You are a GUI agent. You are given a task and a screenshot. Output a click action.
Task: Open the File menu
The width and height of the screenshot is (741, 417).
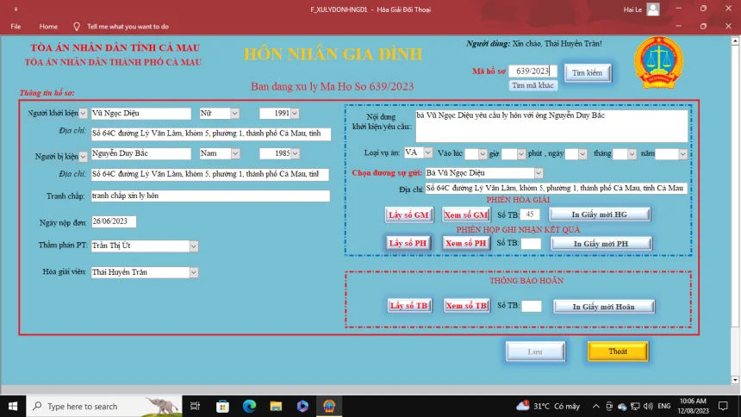[x=16, y=27]
